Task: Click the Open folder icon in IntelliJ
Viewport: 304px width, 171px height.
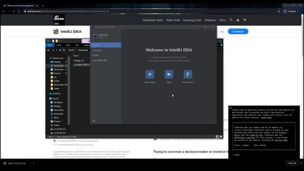Action: point(169,74)
